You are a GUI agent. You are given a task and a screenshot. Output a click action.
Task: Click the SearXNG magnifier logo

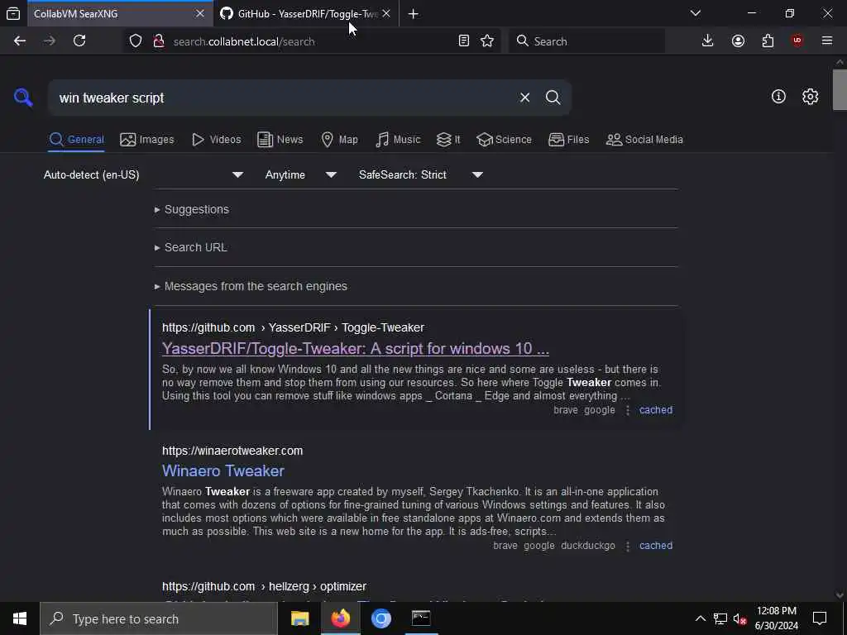[x=23, y=98]
